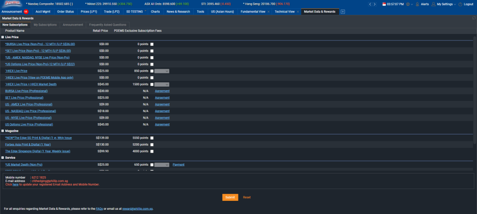Viewport: 477px width, 214px height.
Task: Click the Payment link for US Market Depth
Action: 178,164
